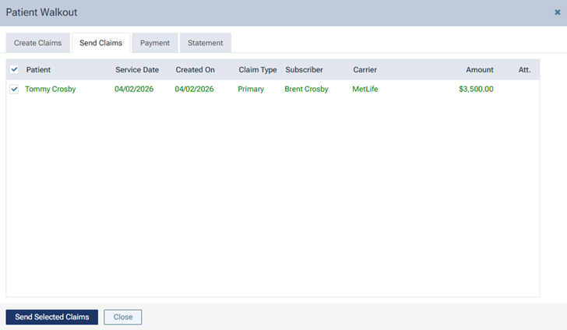567x330 pixels.
Task: Sort by the Carrier column header
Action: pyautogui.click(x=364, y=70)
